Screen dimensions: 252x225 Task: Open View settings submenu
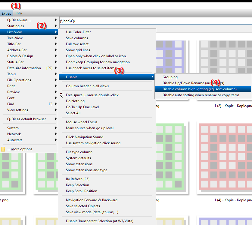(29, 110)
